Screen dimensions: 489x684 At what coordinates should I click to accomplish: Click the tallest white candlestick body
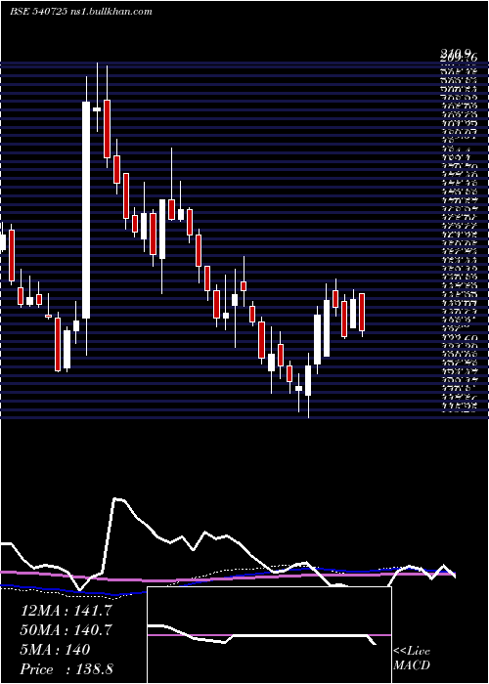86,210
